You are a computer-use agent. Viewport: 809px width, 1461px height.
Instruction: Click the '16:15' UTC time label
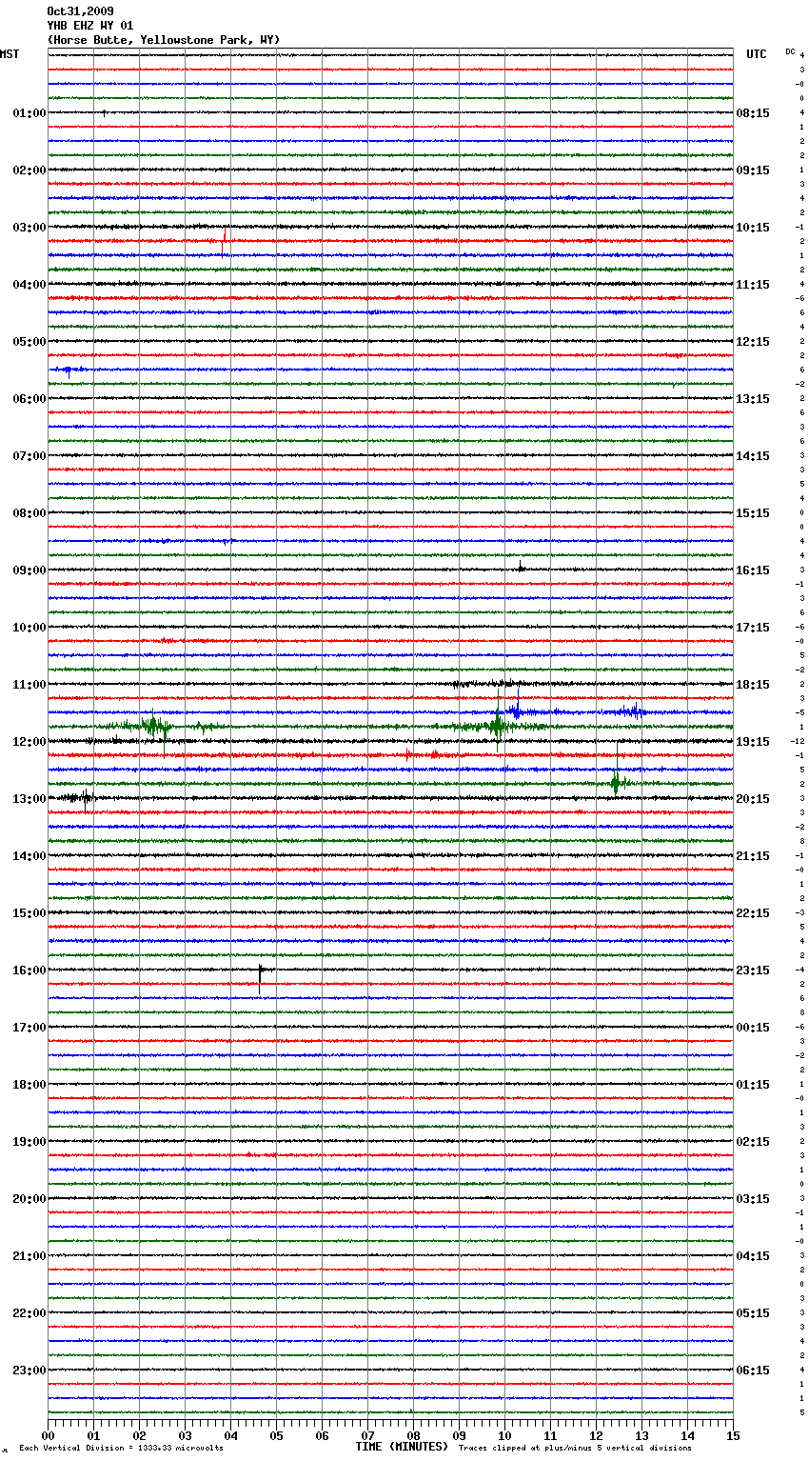(x=753, y=570)
